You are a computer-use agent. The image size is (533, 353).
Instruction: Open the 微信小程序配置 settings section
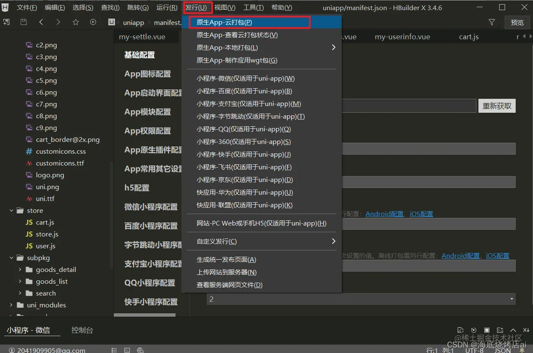pyautogui.click(x=151, y=207)
